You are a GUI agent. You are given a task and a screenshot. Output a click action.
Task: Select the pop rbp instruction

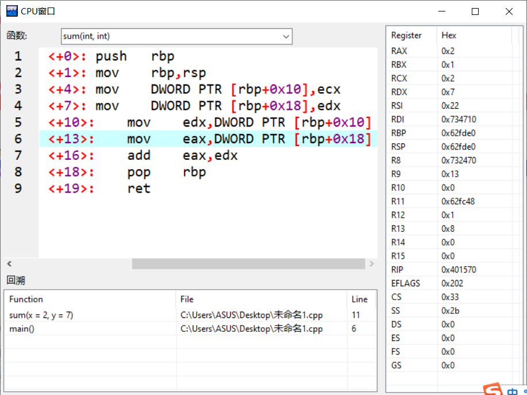click(208, 172)
